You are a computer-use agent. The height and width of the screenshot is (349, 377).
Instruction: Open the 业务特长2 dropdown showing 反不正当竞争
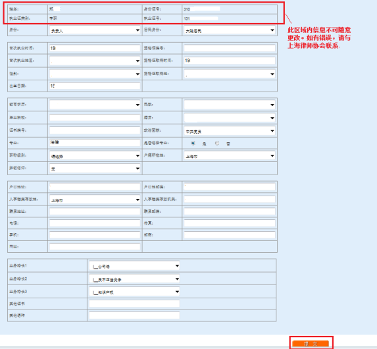coord(134,279)
